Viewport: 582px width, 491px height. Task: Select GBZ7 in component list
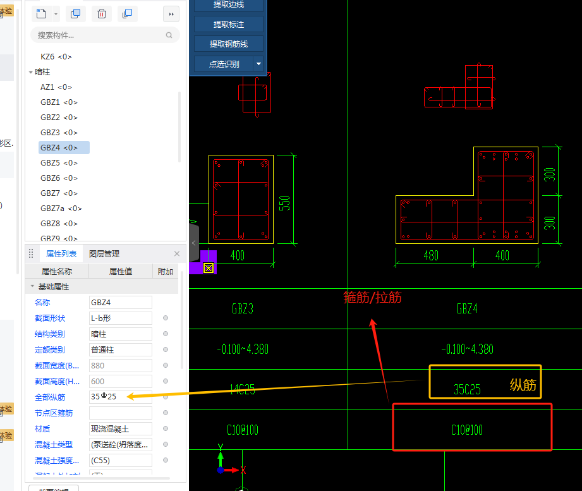coord(59,193)
